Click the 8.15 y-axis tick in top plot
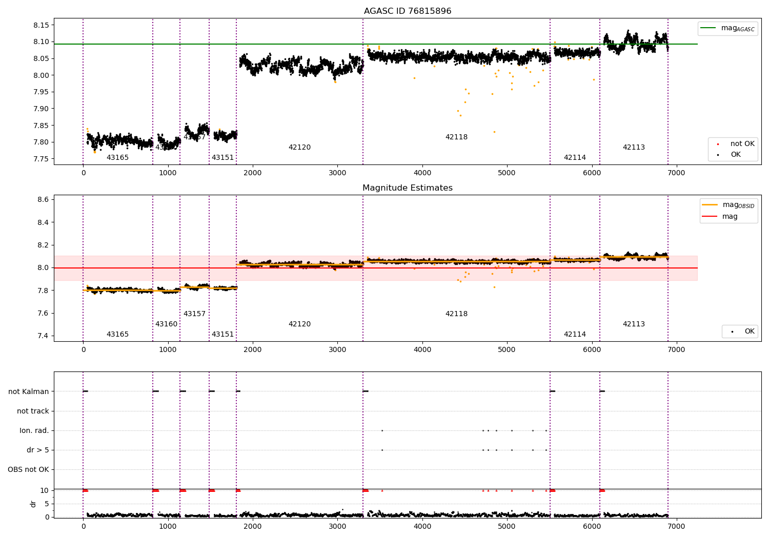 (x=41, y=25)
